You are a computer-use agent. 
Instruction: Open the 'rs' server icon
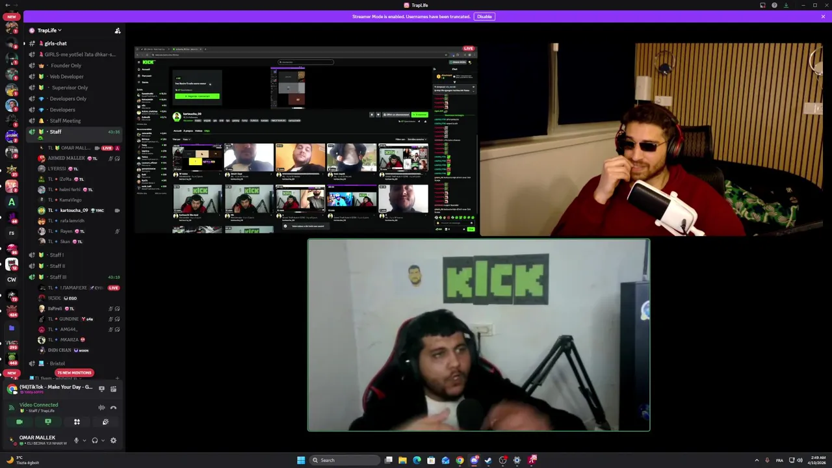[11, 233]
